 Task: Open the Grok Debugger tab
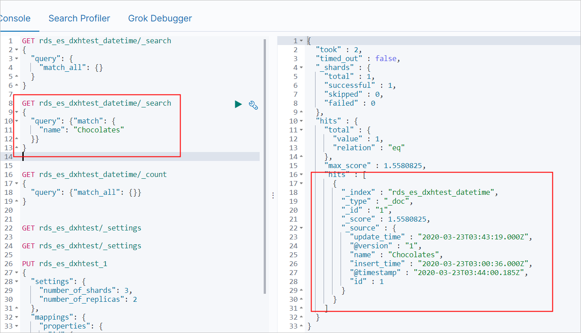(160, 19)
